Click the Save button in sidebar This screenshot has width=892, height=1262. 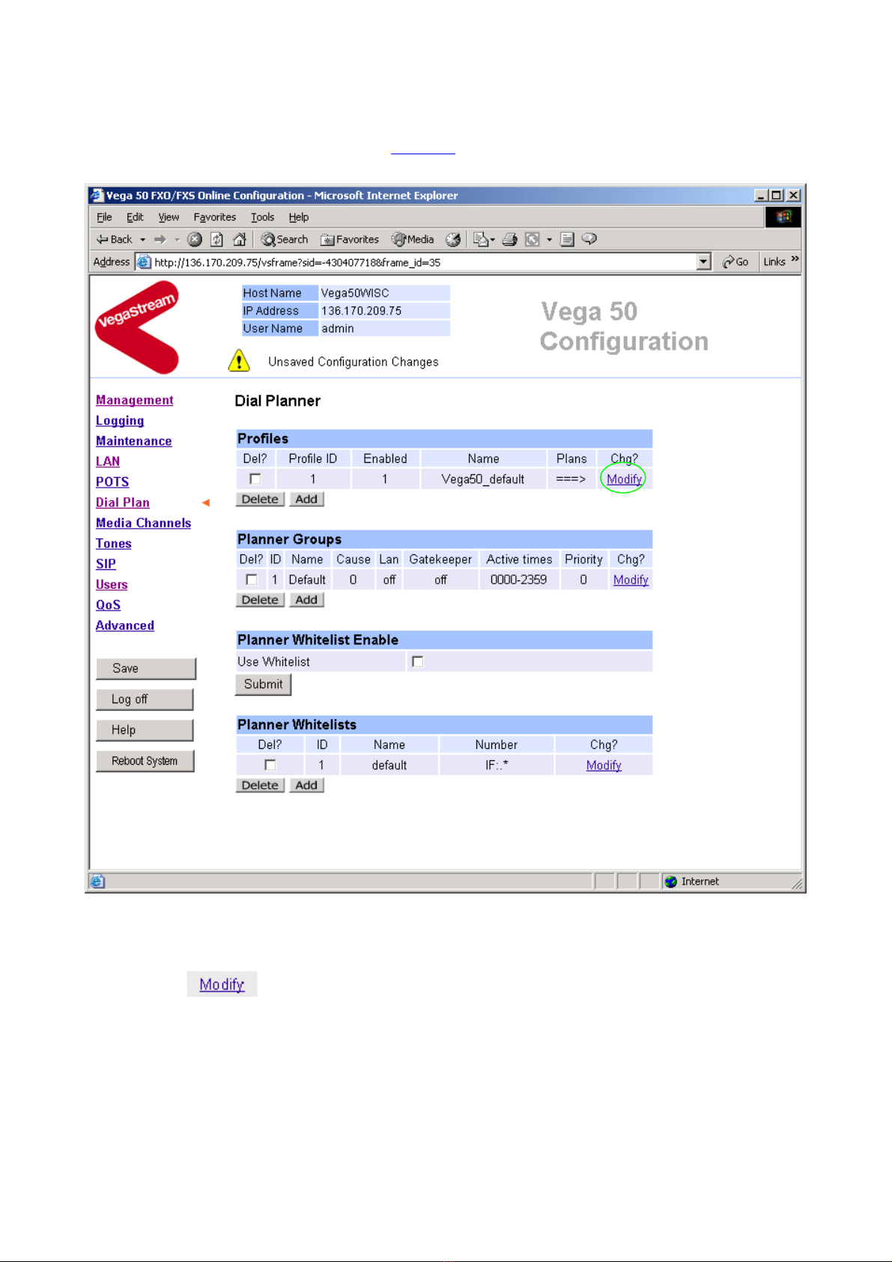146,669
